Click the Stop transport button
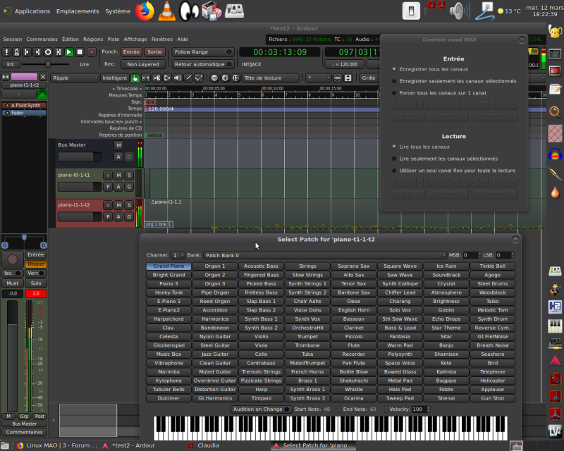 tap(80, 52)
